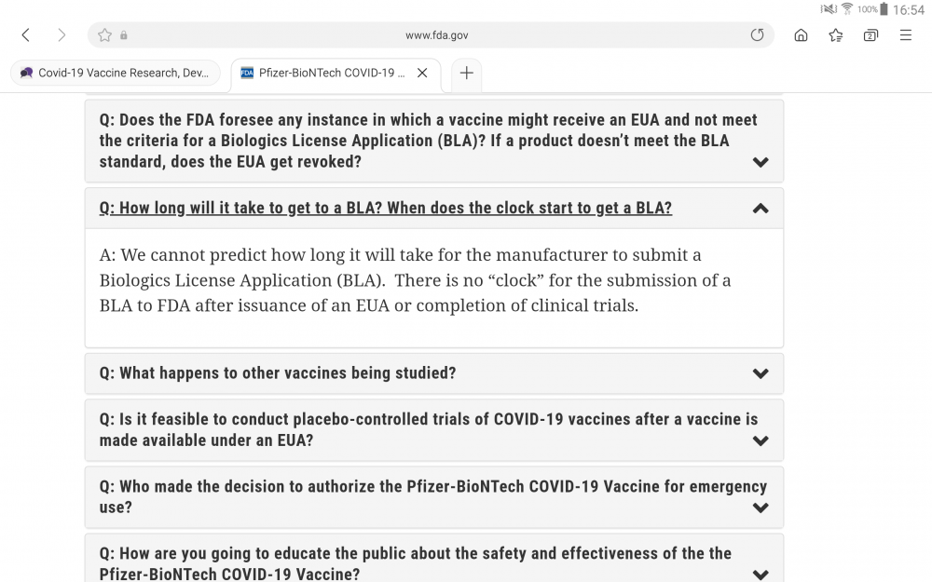The height and width of the screenshot is (582, 932).
Task: Collapse the BLA clock answer section
Action: pos(760,209)
